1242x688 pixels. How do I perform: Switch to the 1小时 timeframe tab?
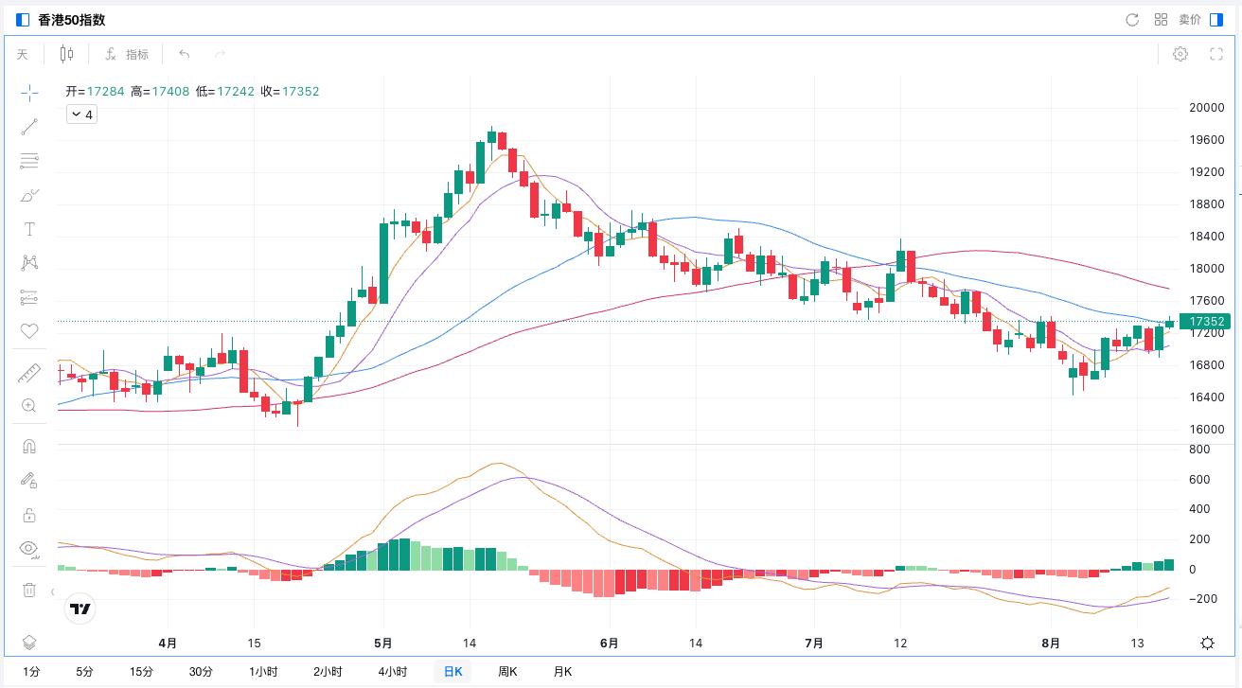pyautogui.click(x=263, y=672)
